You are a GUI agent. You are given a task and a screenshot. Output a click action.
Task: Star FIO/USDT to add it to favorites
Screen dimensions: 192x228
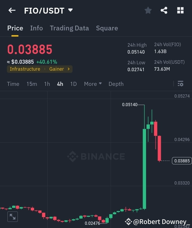click(148, 10)
